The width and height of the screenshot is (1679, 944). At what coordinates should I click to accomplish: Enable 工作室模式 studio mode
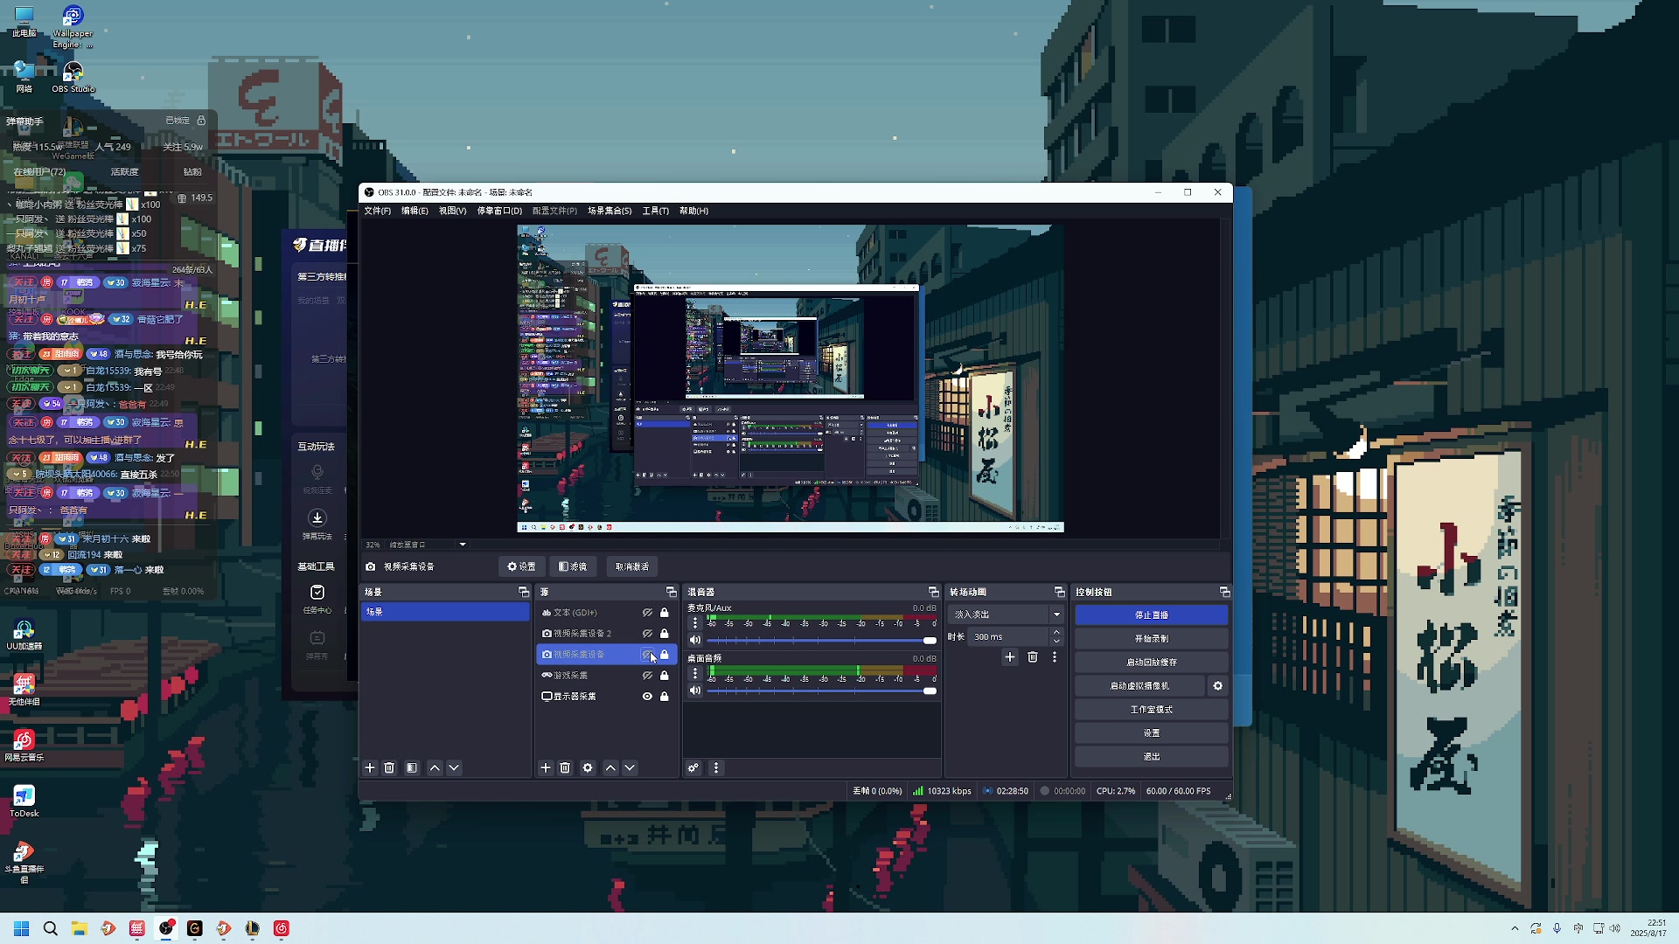[x=1152, y=710]
